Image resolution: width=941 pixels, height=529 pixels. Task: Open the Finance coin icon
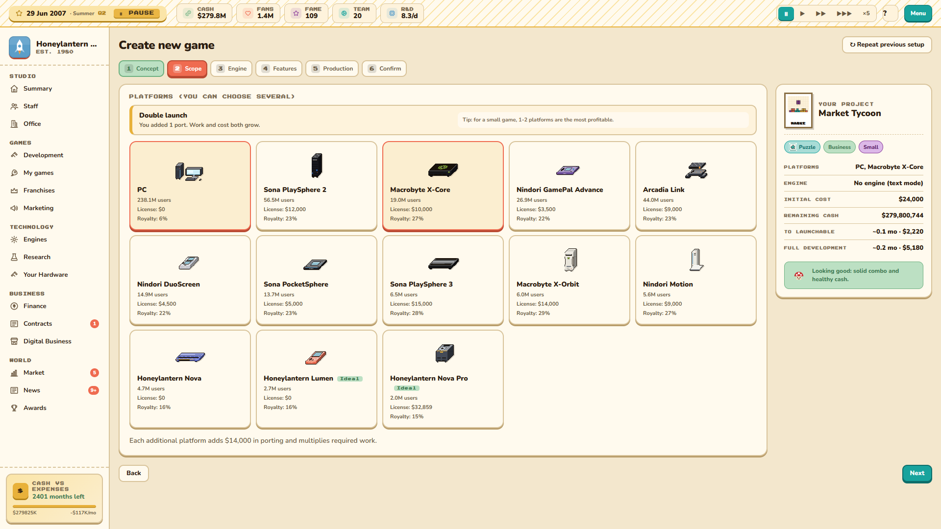tap(14, 306)
